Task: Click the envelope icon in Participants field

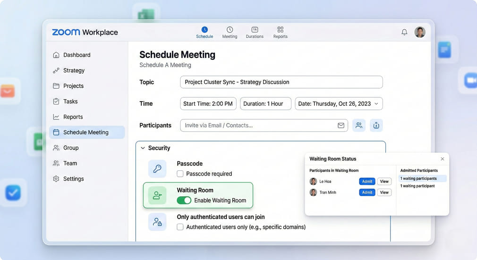Action: [x=341, y=126]
